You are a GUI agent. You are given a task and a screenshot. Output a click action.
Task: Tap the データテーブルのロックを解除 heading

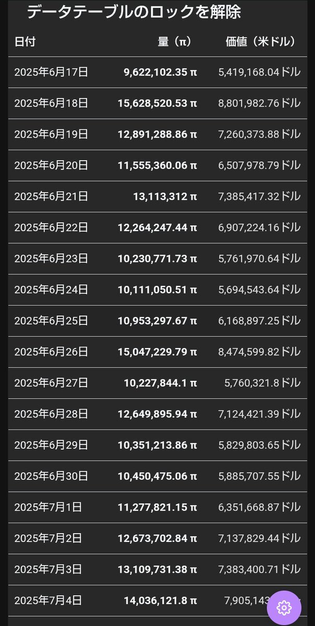[x=134, y=12]
